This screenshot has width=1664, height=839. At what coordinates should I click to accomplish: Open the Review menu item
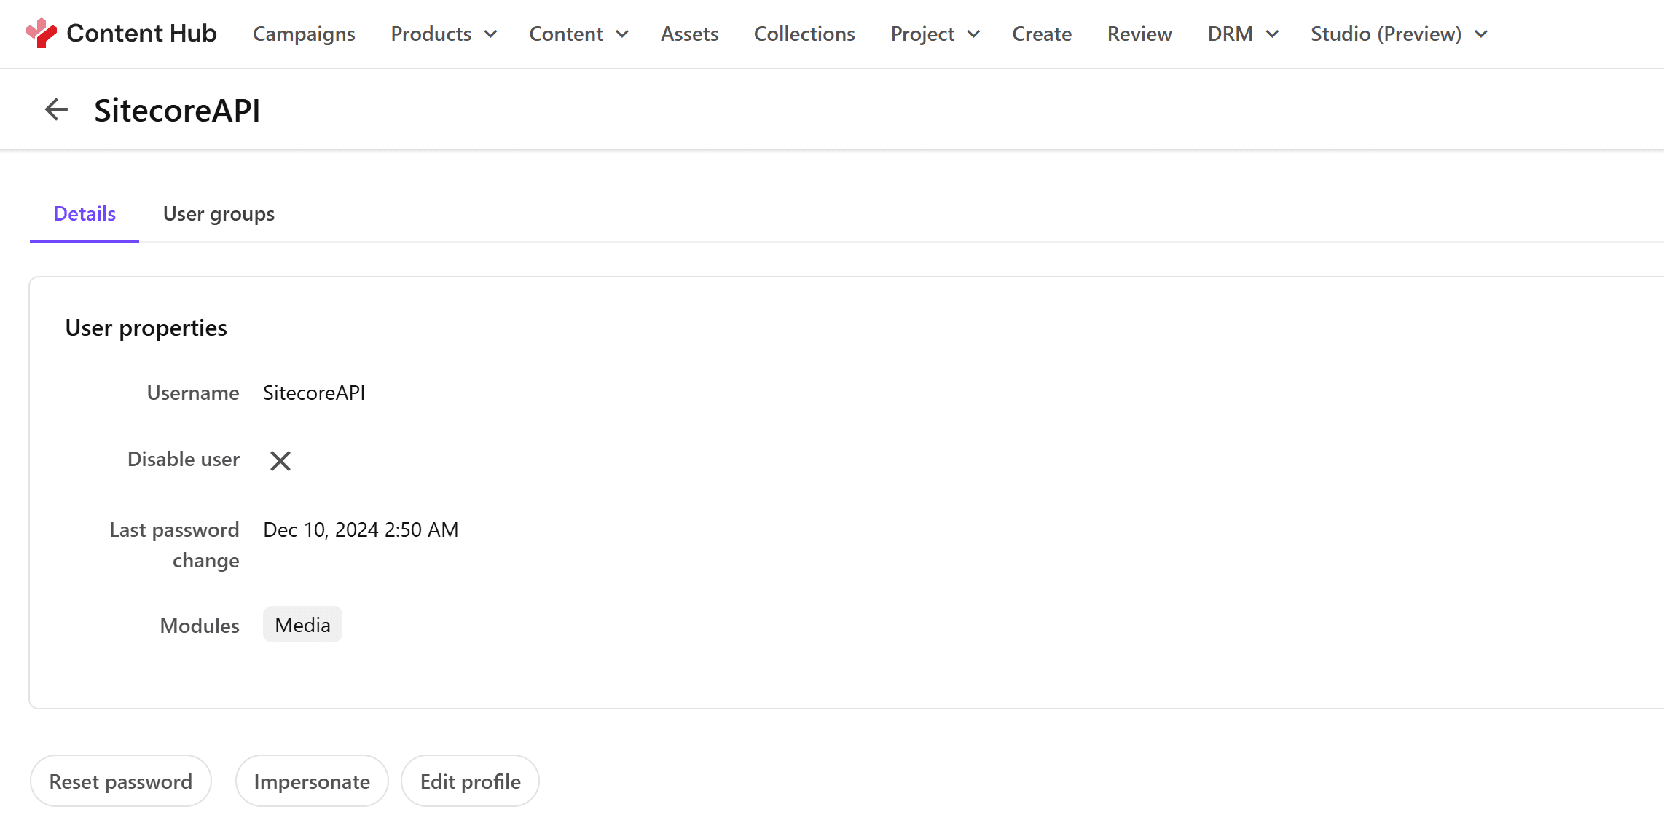tap(1139, 34)
